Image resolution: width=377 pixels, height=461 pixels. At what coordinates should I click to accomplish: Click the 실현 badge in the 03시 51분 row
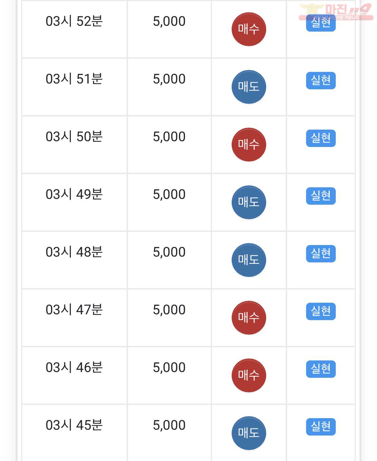point(321,81)
